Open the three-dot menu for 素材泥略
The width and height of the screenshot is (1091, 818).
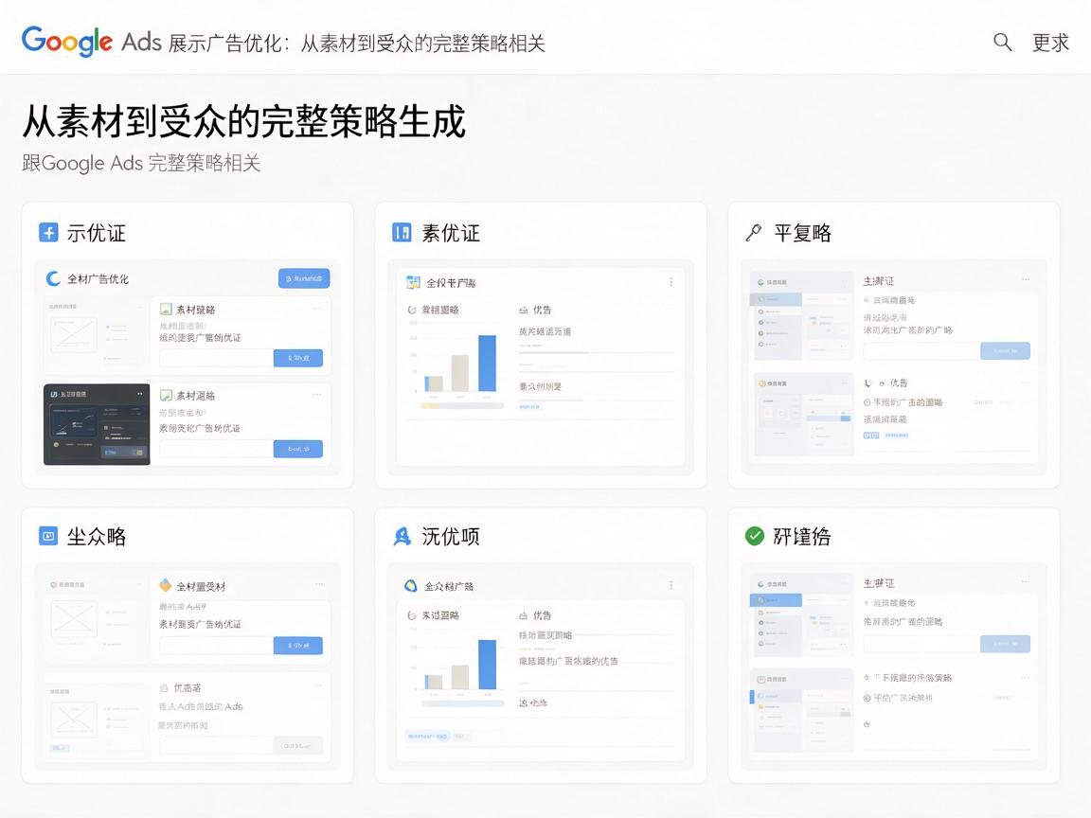pyautogui.click(x=317, y=395)
